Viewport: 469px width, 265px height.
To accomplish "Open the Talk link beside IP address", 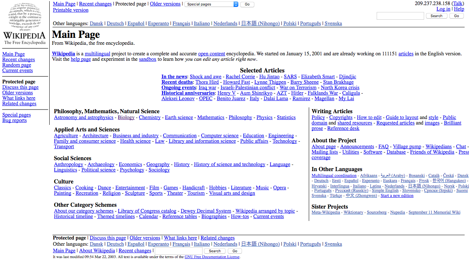I will point(458,4).
